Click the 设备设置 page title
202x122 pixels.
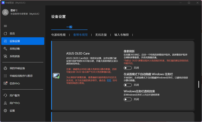tap(58, 17)
